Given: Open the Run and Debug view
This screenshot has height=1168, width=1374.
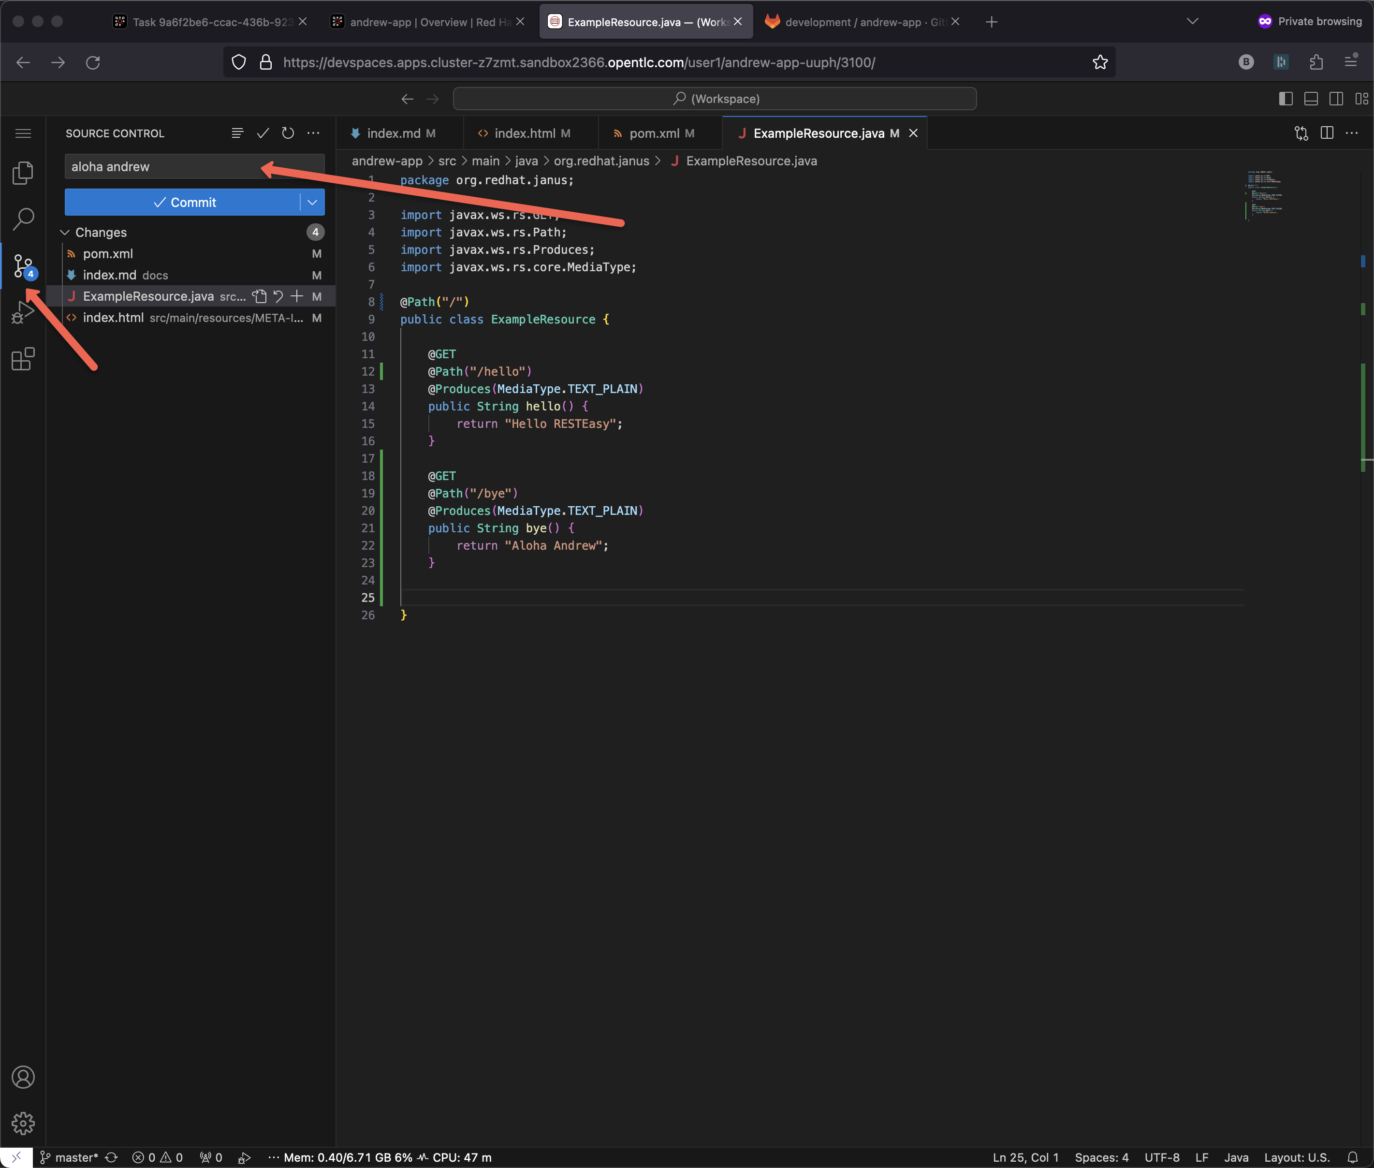Looking at the screenshot, I should click(23, 312).
